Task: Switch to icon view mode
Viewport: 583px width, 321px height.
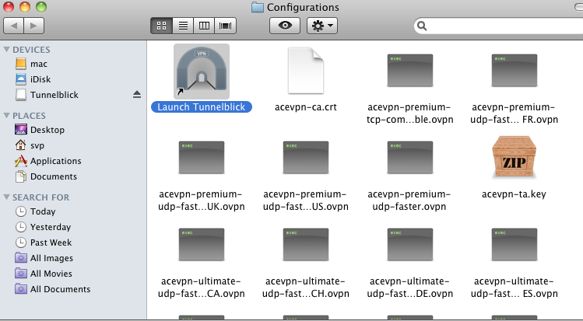Action: [x=161, y=26]
